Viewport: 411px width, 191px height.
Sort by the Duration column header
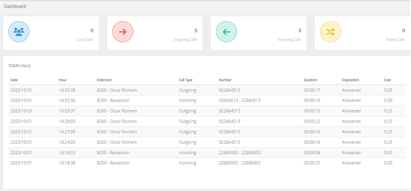tap(311, 80)
